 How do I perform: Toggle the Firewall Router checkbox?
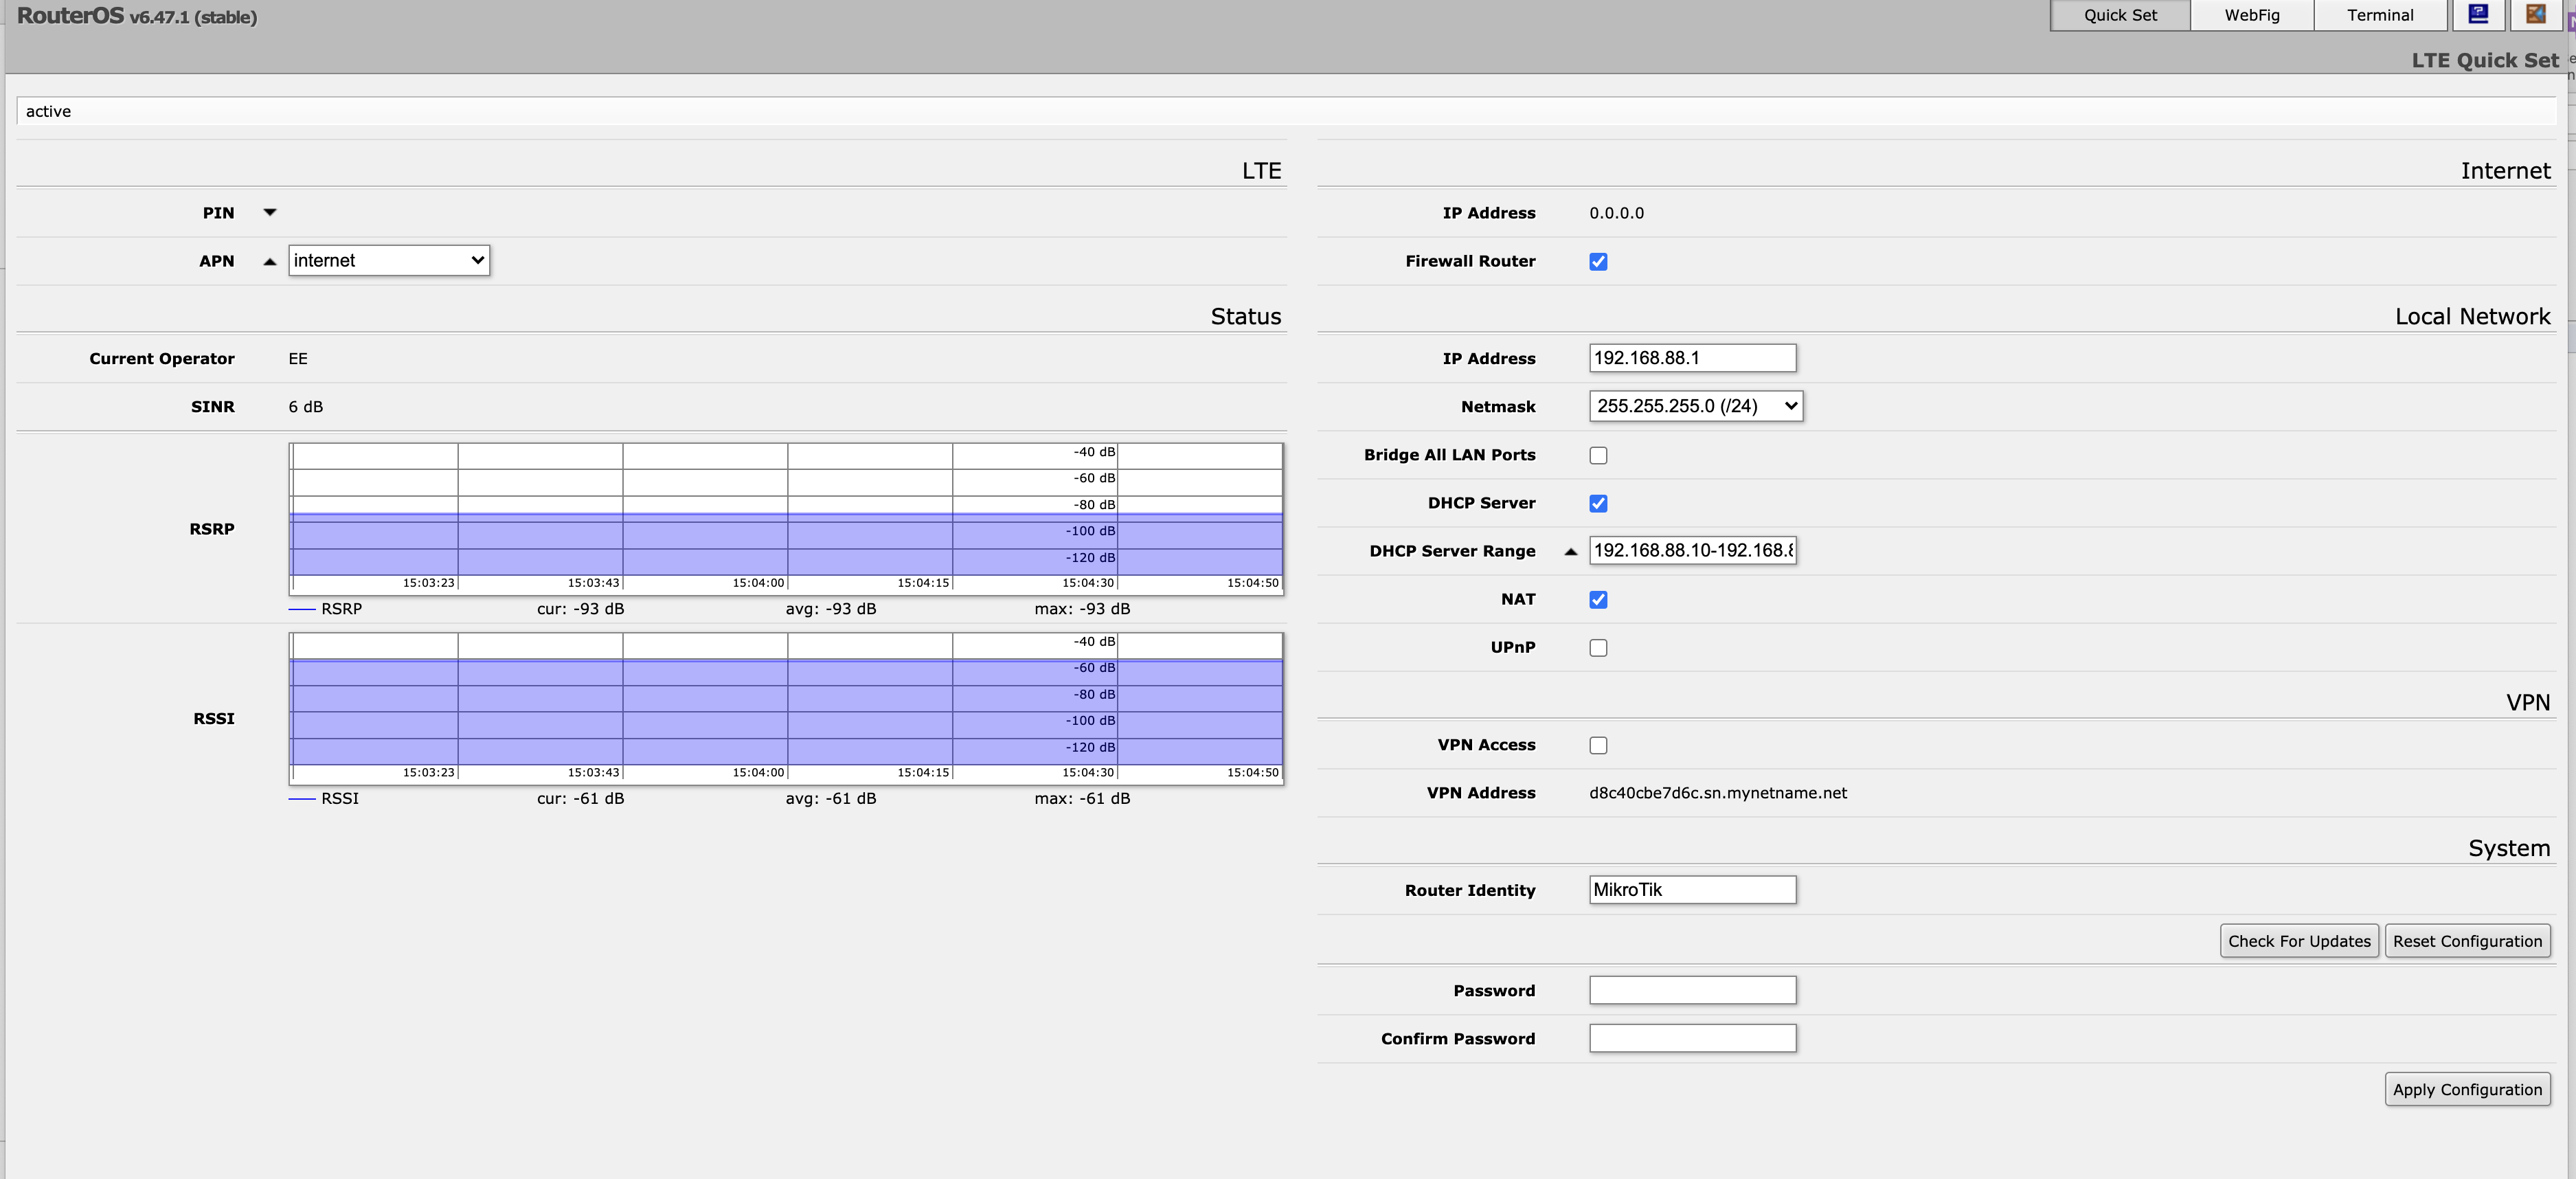click(1599, 262)
